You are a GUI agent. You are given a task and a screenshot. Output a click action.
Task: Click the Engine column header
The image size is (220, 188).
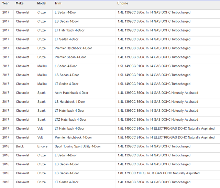tap(123, 3)
